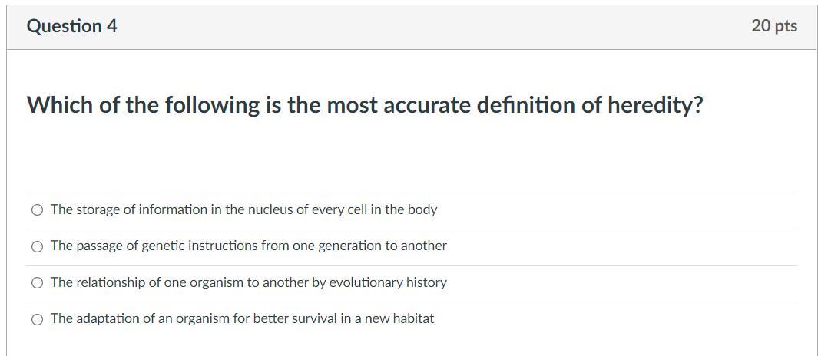Click the word 'heredity?' in the question
The image size is (818, 356).
click(655, 105)
